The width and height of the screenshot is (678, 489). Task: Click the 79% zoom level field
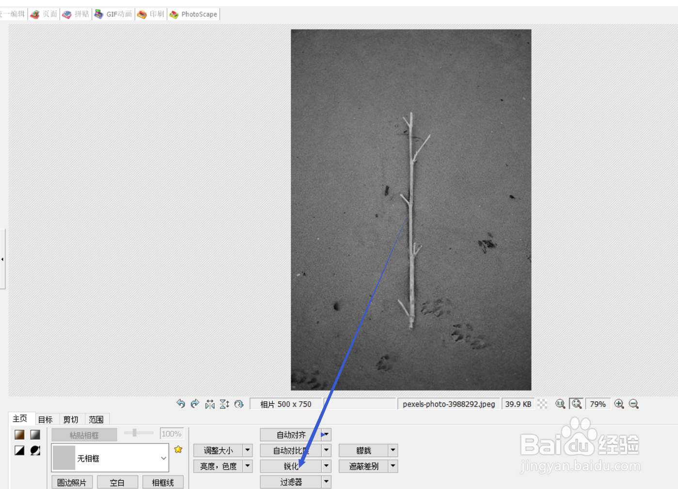(x=598, y=404)
